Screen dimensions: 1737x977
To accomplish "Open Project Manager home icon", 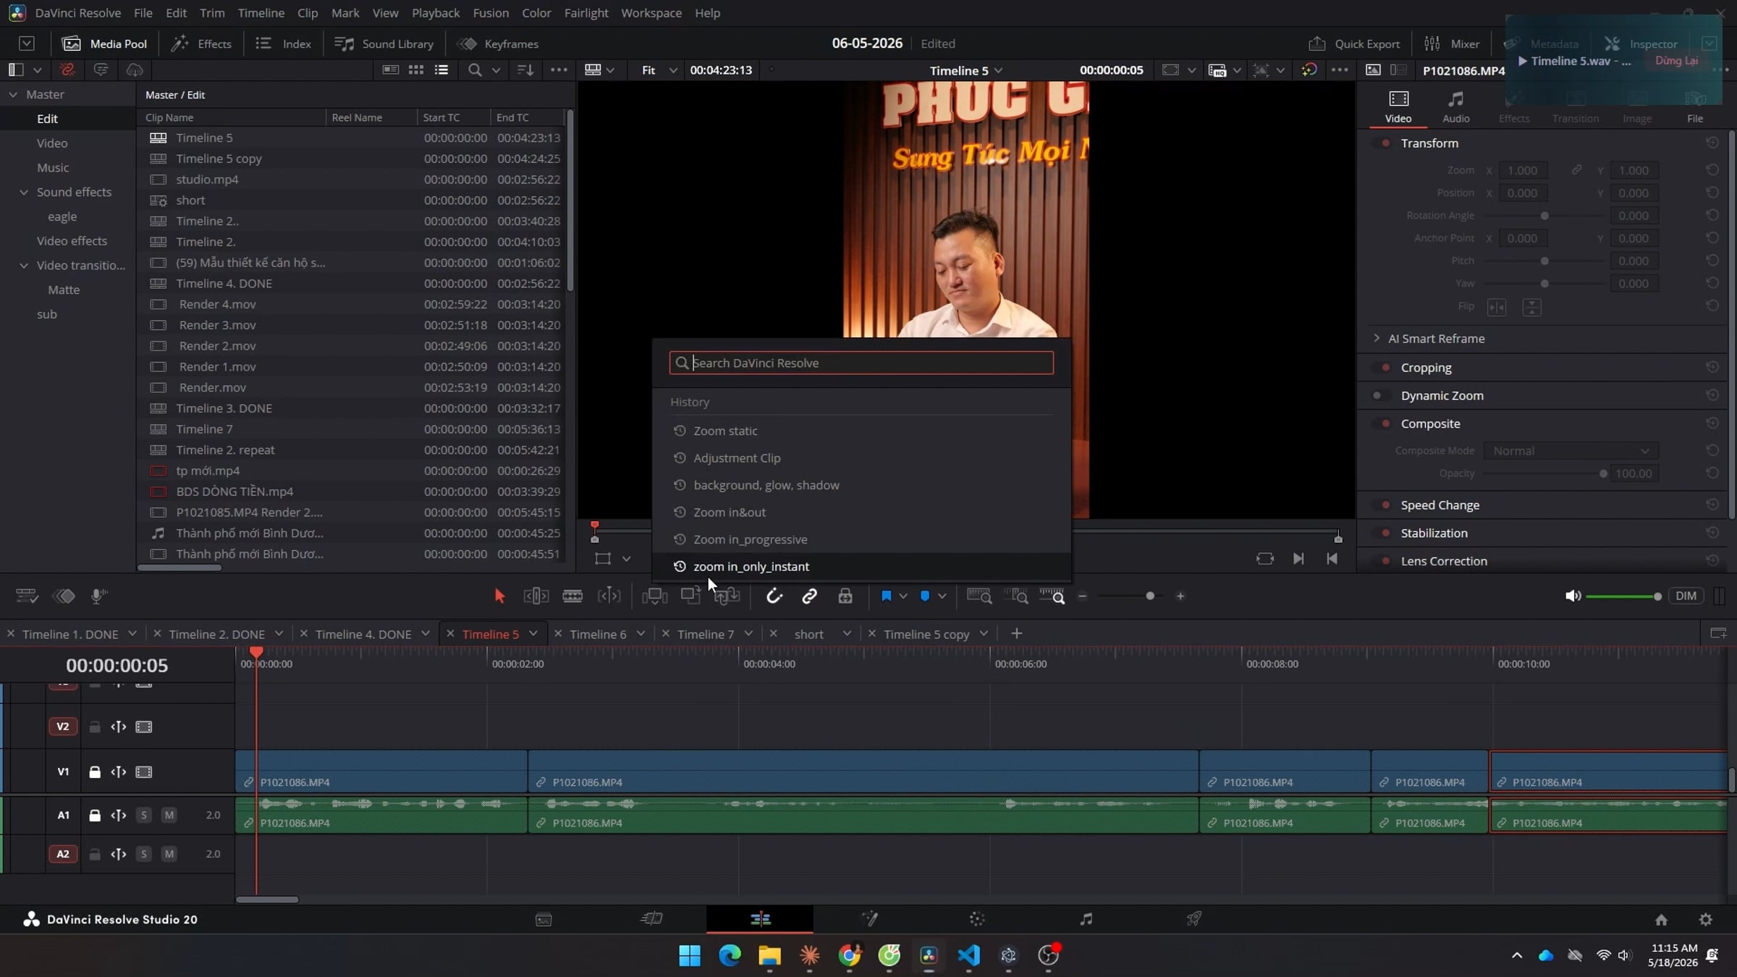I will 1661,920.
